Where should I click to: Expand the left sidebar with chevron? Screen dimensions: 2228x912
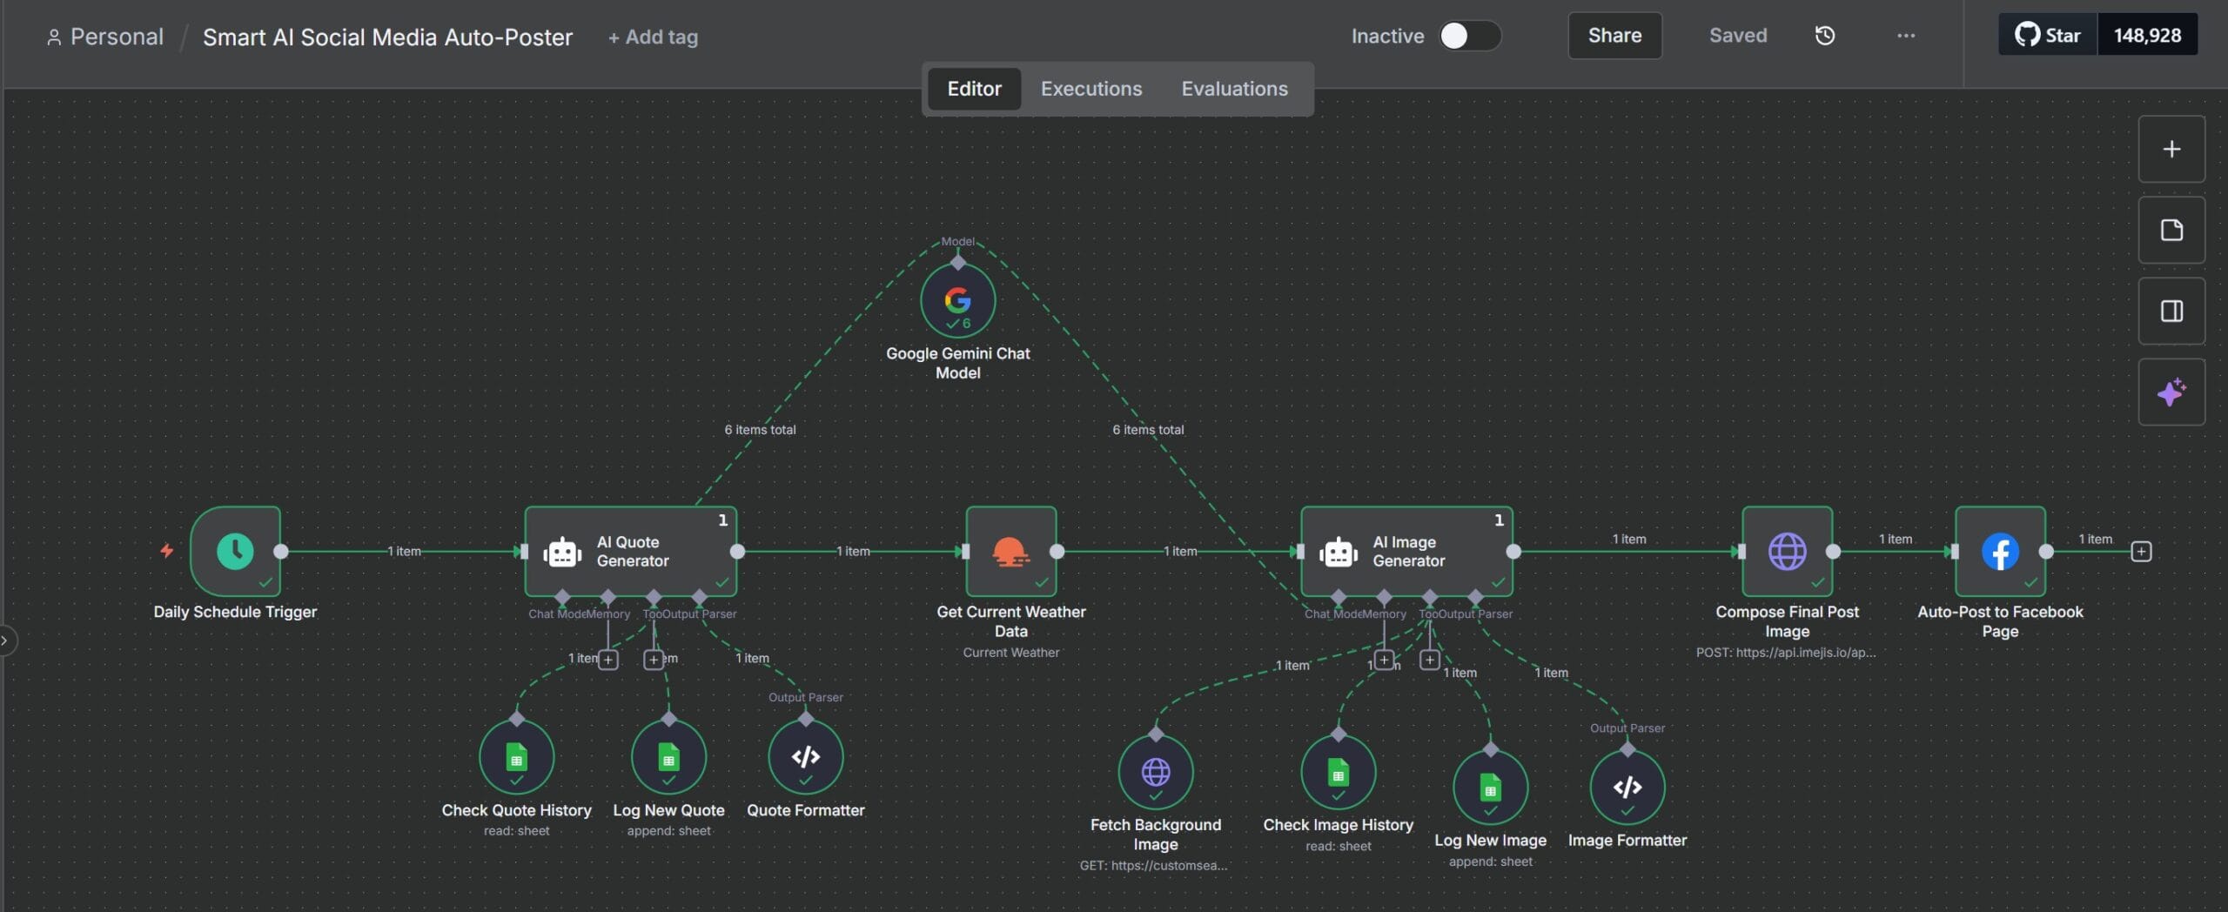(x=5, y=641)
